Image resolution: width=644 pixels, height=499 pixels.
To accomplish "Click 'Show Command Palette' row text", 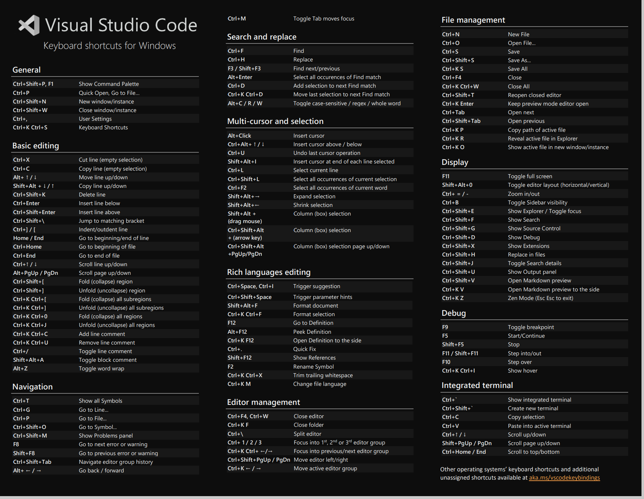I will click(x=109, y=84).
